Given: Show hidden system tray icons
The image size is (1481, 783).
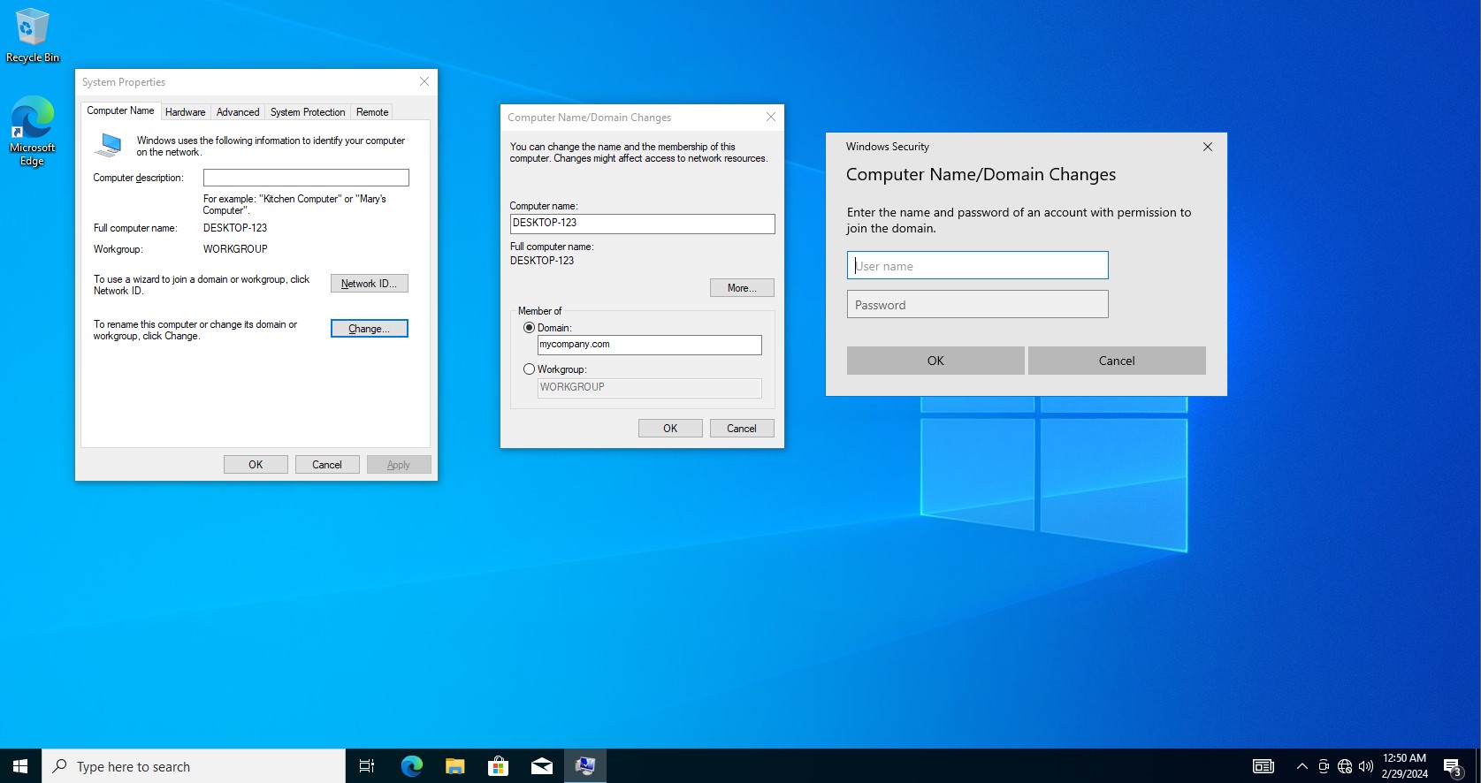Looking at the screenshot, I should [x=1302, y=766].
